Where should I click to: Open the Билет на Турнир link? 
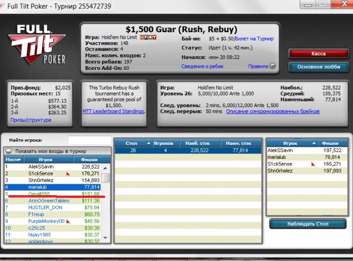254,39
